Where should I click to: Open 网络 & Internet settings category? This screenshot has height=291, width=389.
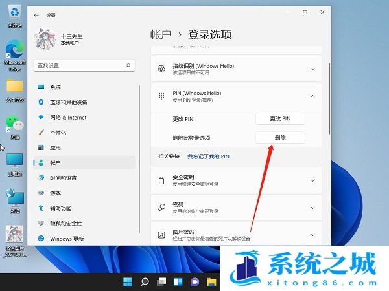click(x=84, y=118)
